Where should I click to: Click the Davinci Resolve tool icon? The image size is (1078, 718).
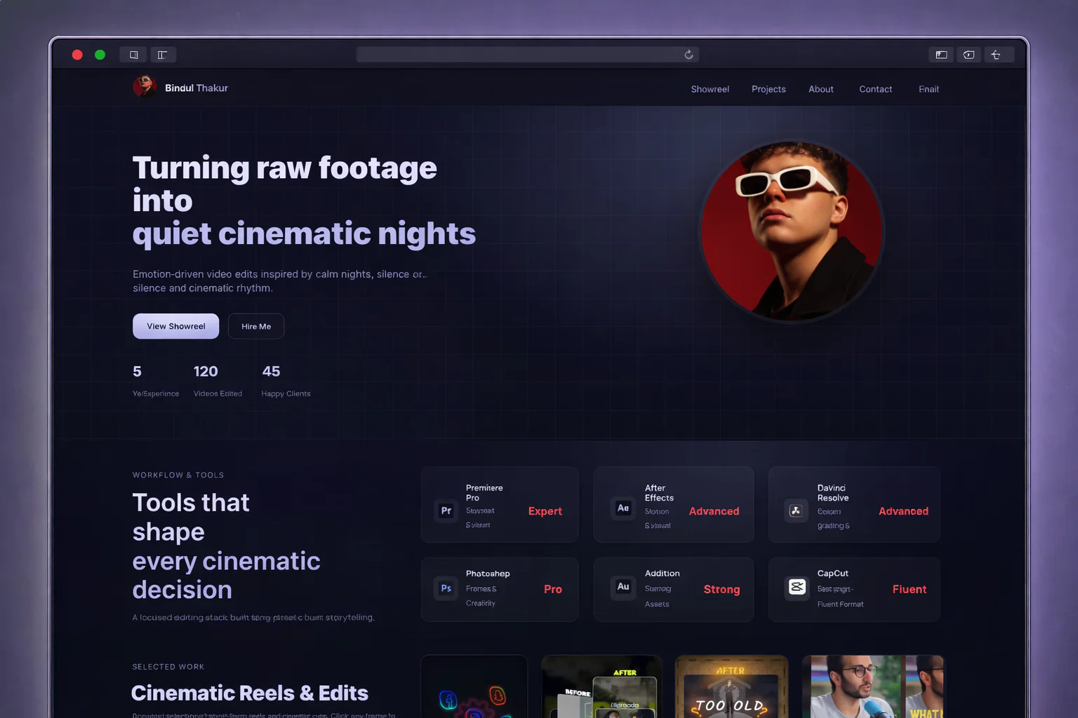click(x=796, y=511)
